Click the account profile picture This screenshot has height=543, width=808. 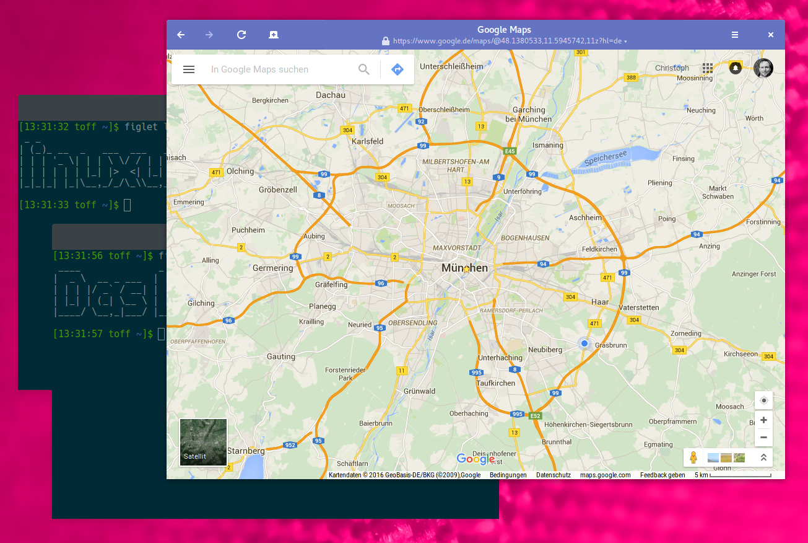coord(763,68)
